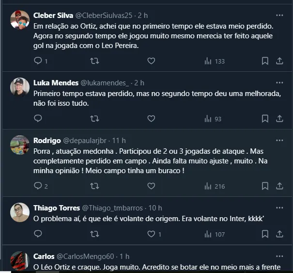This screenshot has width=293, height=273.
Task: Share Cleber Silva's tweet
Action: point(279,61)
